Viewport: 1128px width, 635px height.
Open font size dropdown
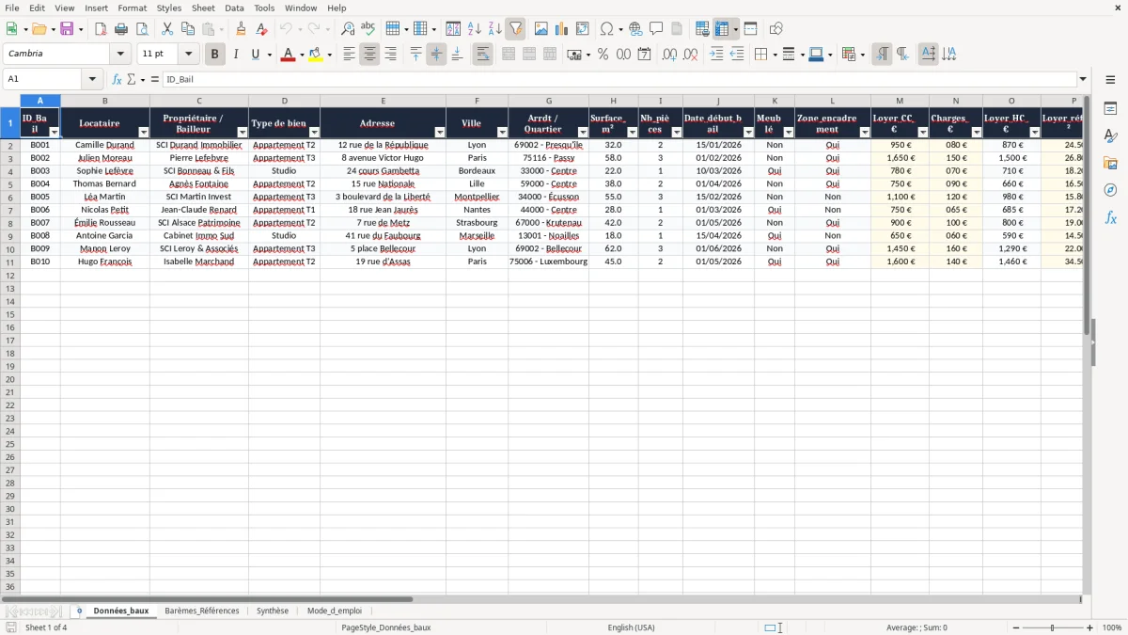(188, 54)
